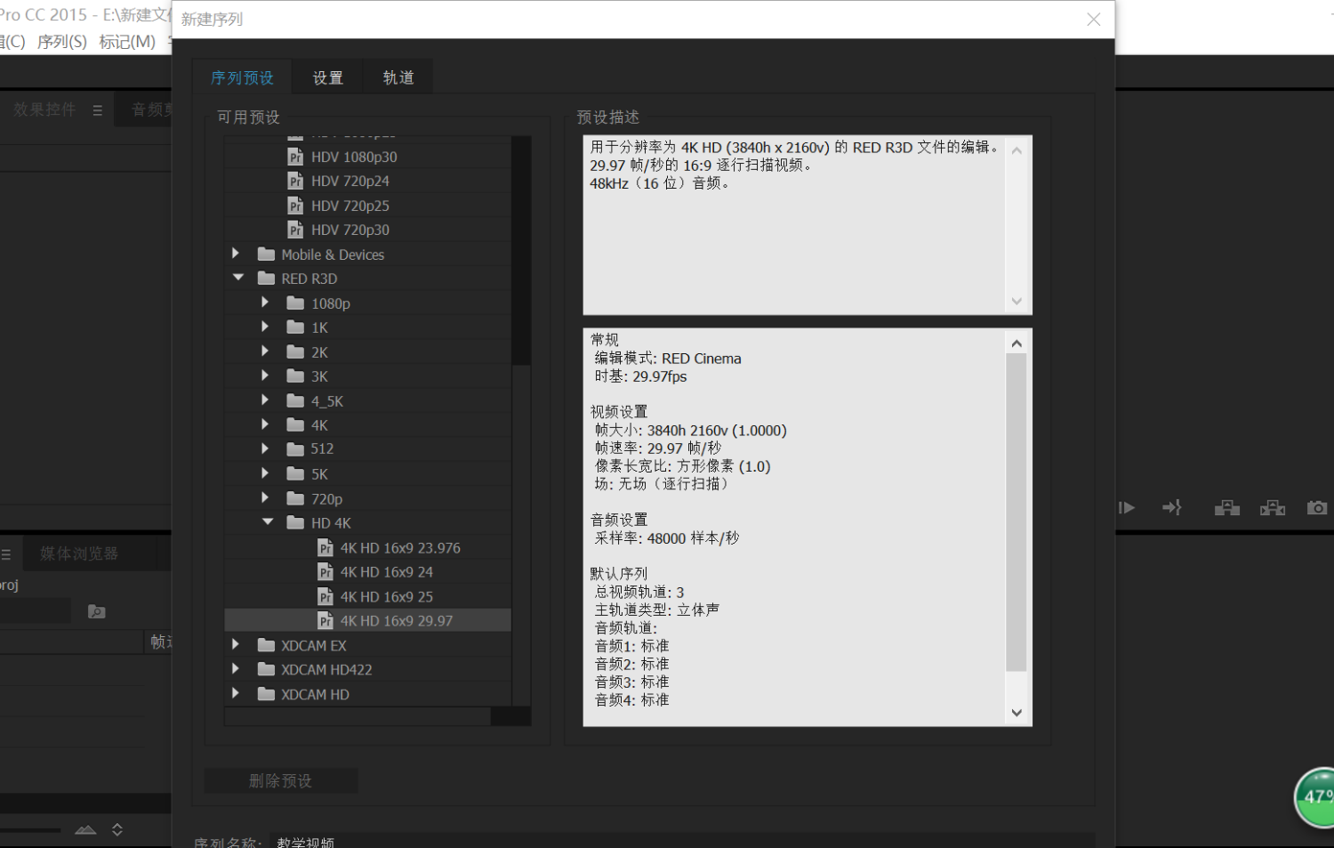Viewport: 1334px width, 848px height.
Task: Select the 4K HD 16x9 29.97 preset
Action: (367, 620)
